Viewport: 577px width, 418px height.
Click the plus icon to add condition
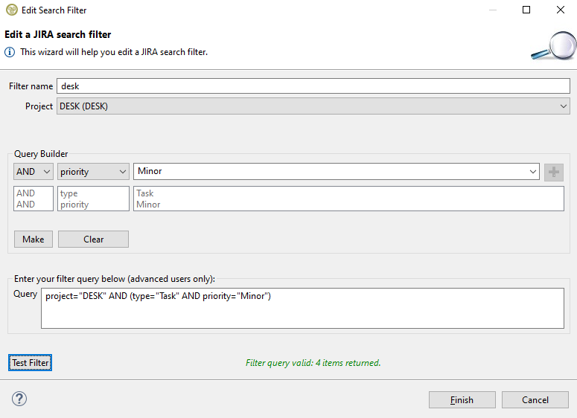pos(554,172)
